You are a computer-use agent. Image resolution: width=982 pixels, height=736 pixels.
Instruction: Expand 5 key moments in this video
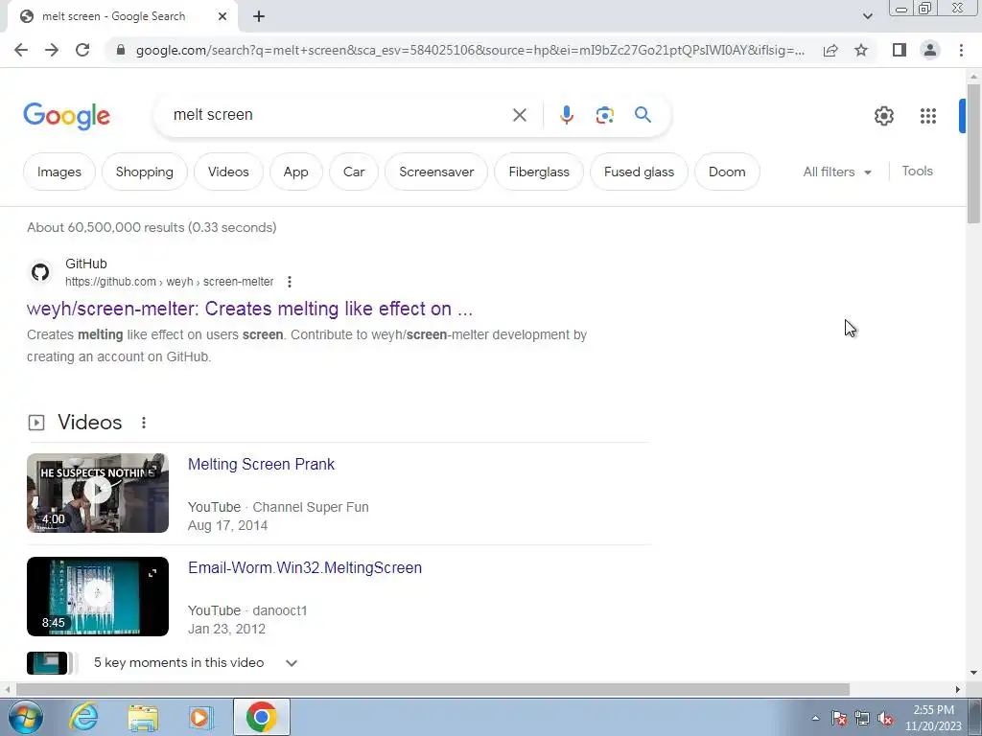click(x=292, y=663)
